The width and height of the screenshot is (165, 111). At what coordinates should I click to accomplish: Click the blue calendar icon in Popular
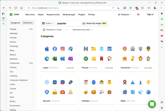click(x=109, y=49)
